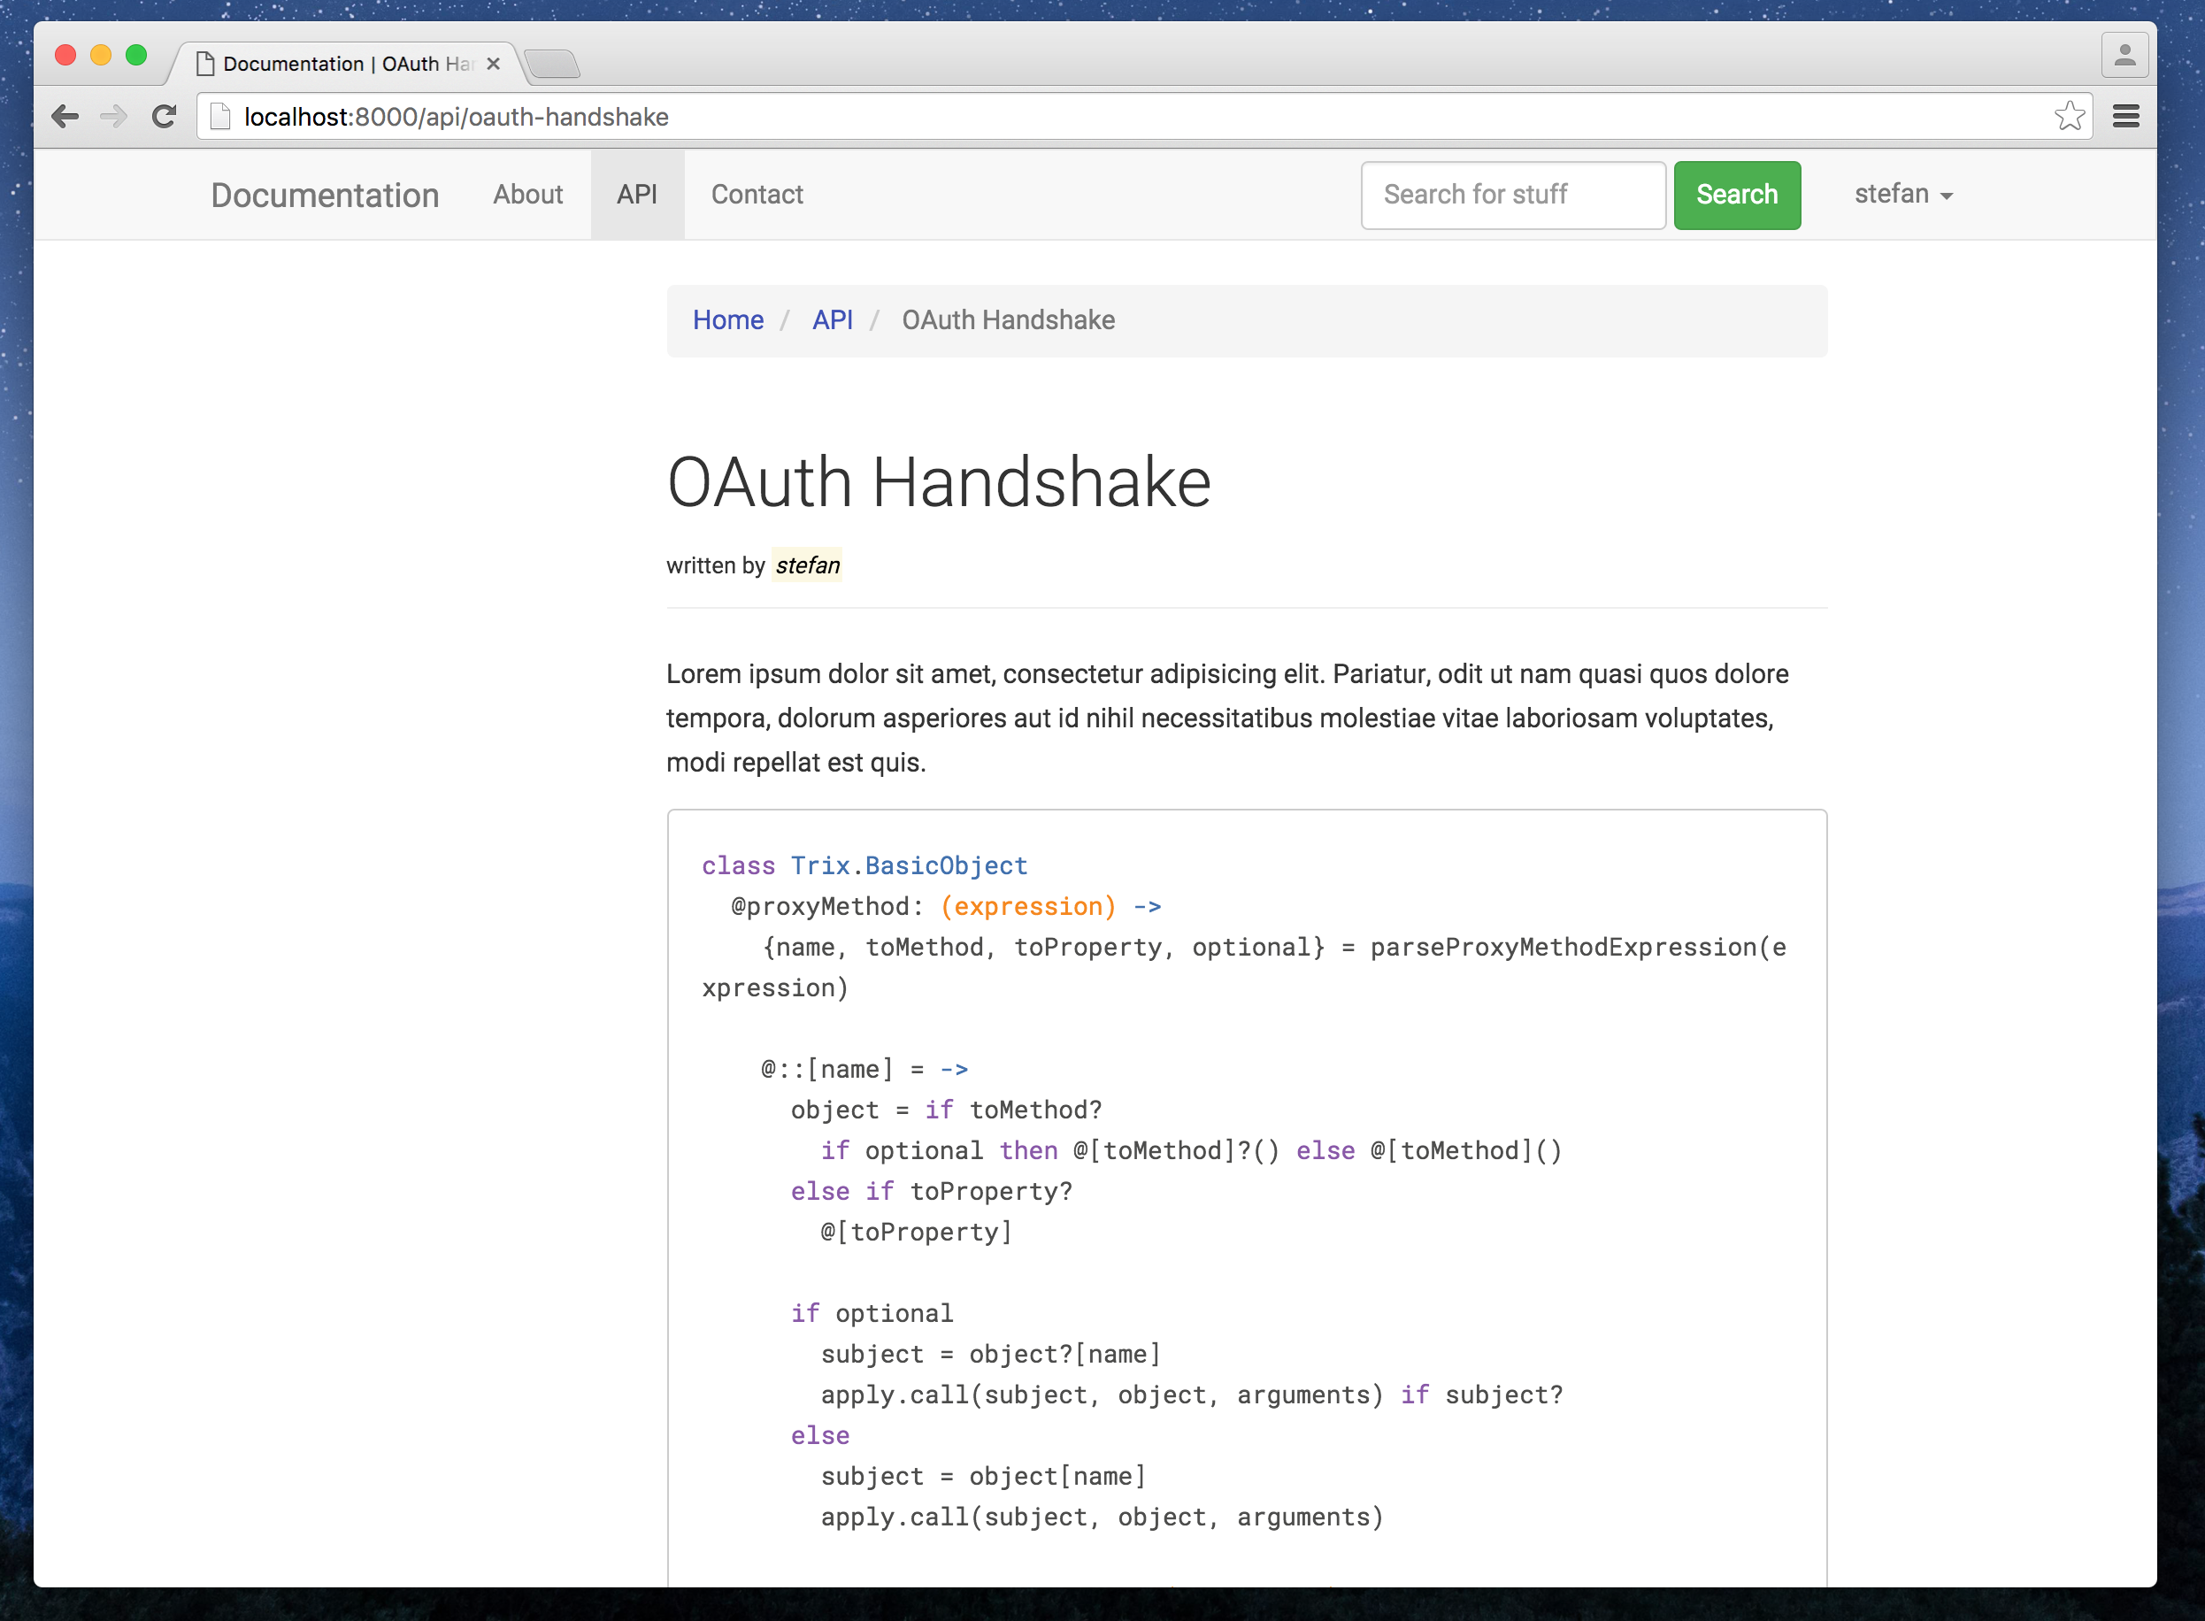Click the browser back navigation arrow
This screenshot has width=2205, height=1621.
[65, 116]
